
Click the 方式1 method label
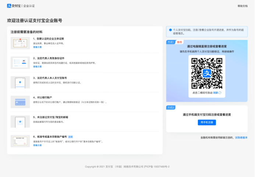171,42
